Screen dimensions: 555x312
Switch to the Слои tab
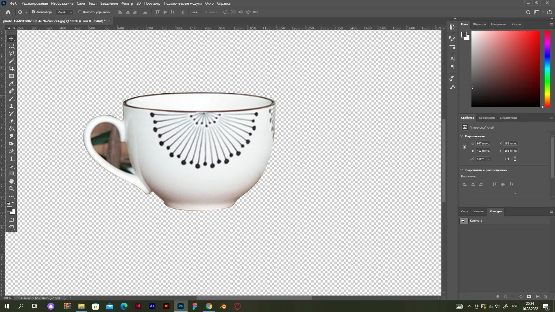465,211
